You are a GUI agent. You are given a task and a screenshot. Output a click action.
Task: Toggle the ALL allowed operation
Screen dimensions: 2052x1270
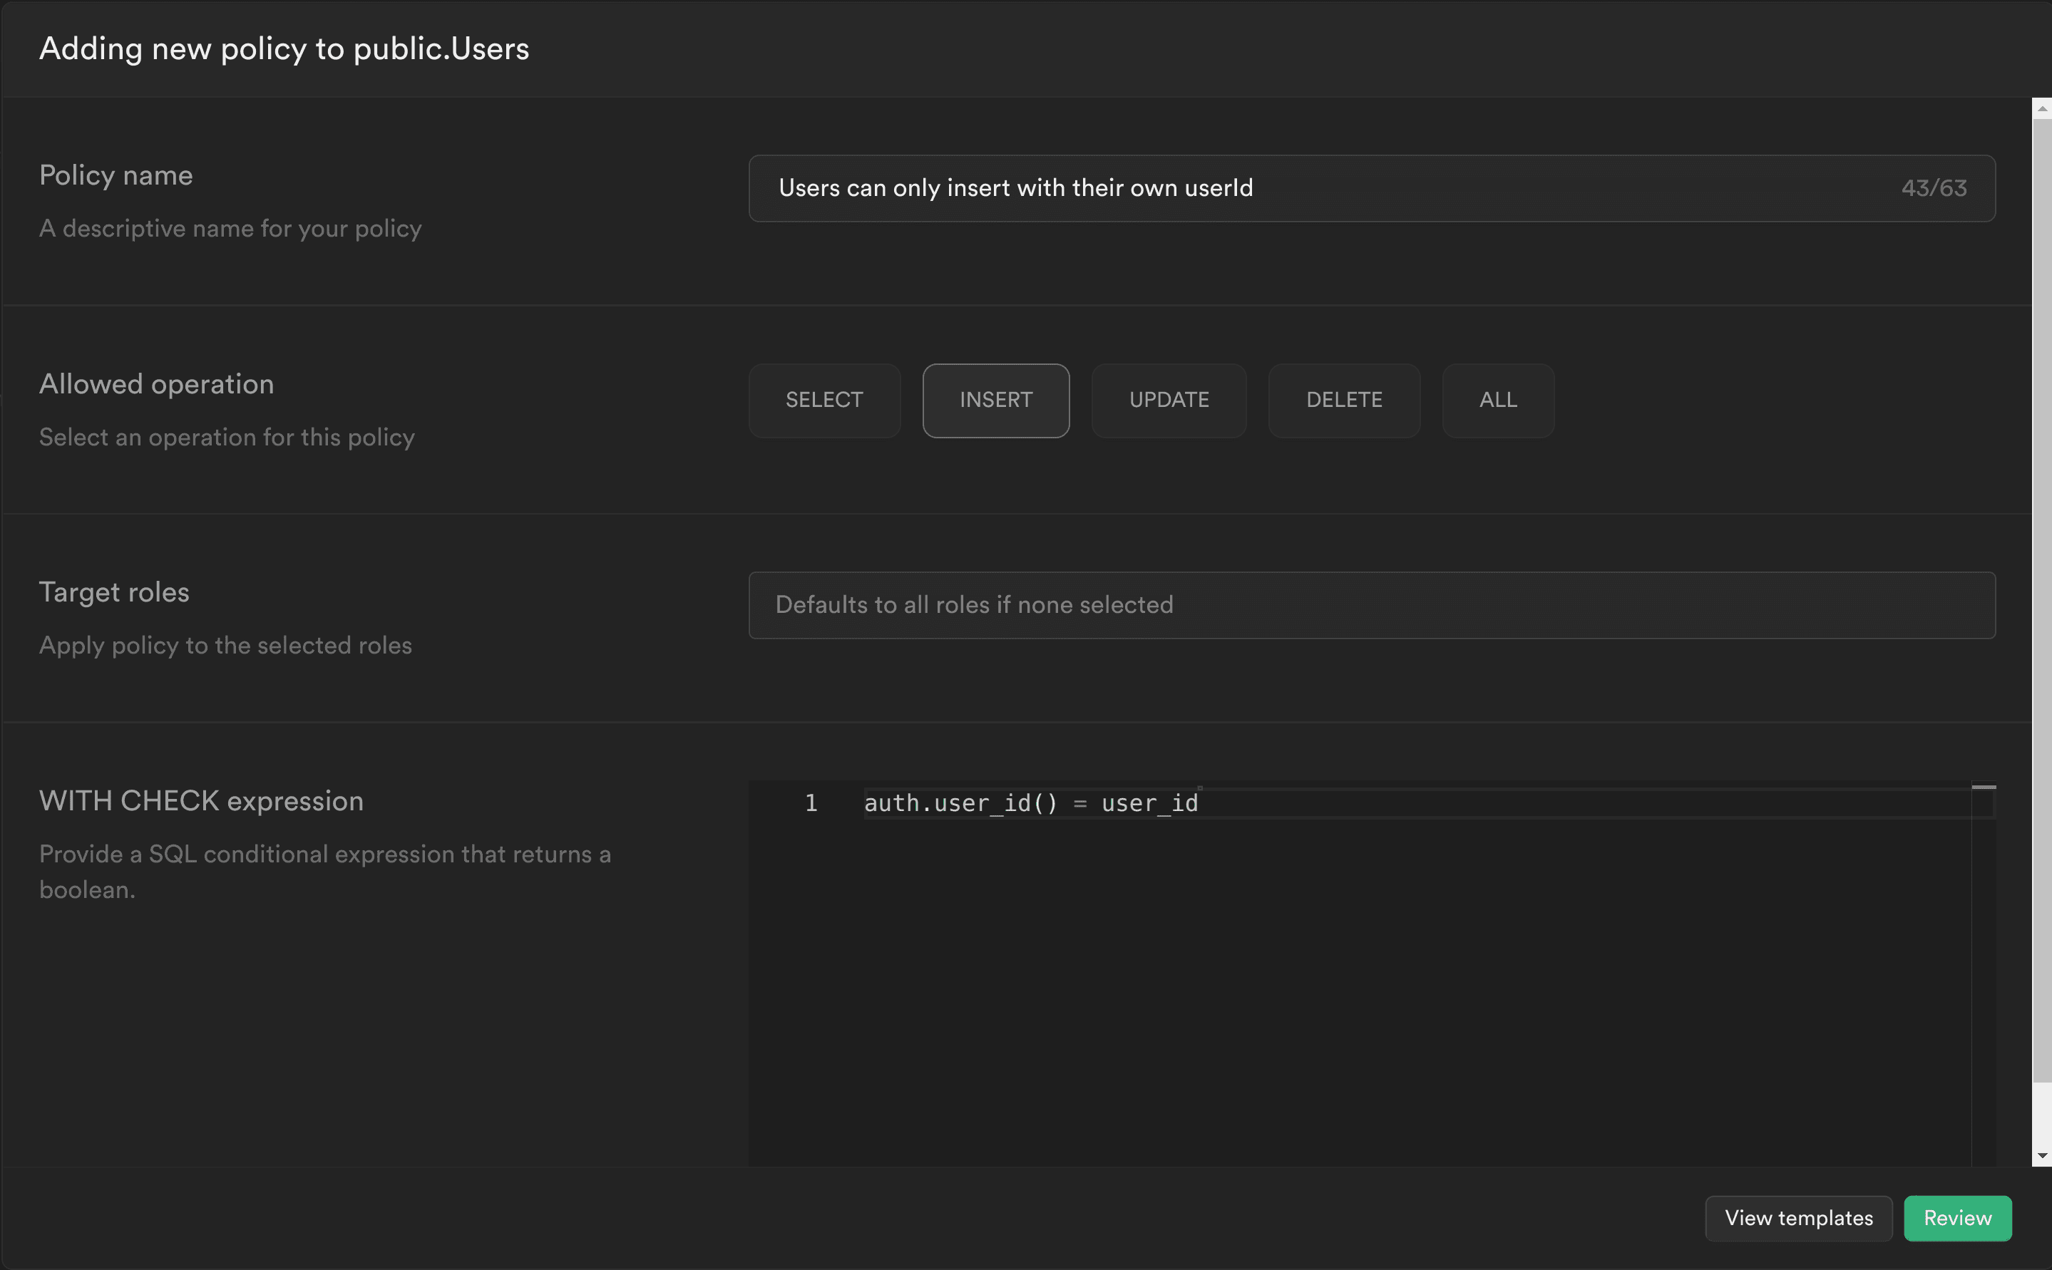pos(1498,400)
